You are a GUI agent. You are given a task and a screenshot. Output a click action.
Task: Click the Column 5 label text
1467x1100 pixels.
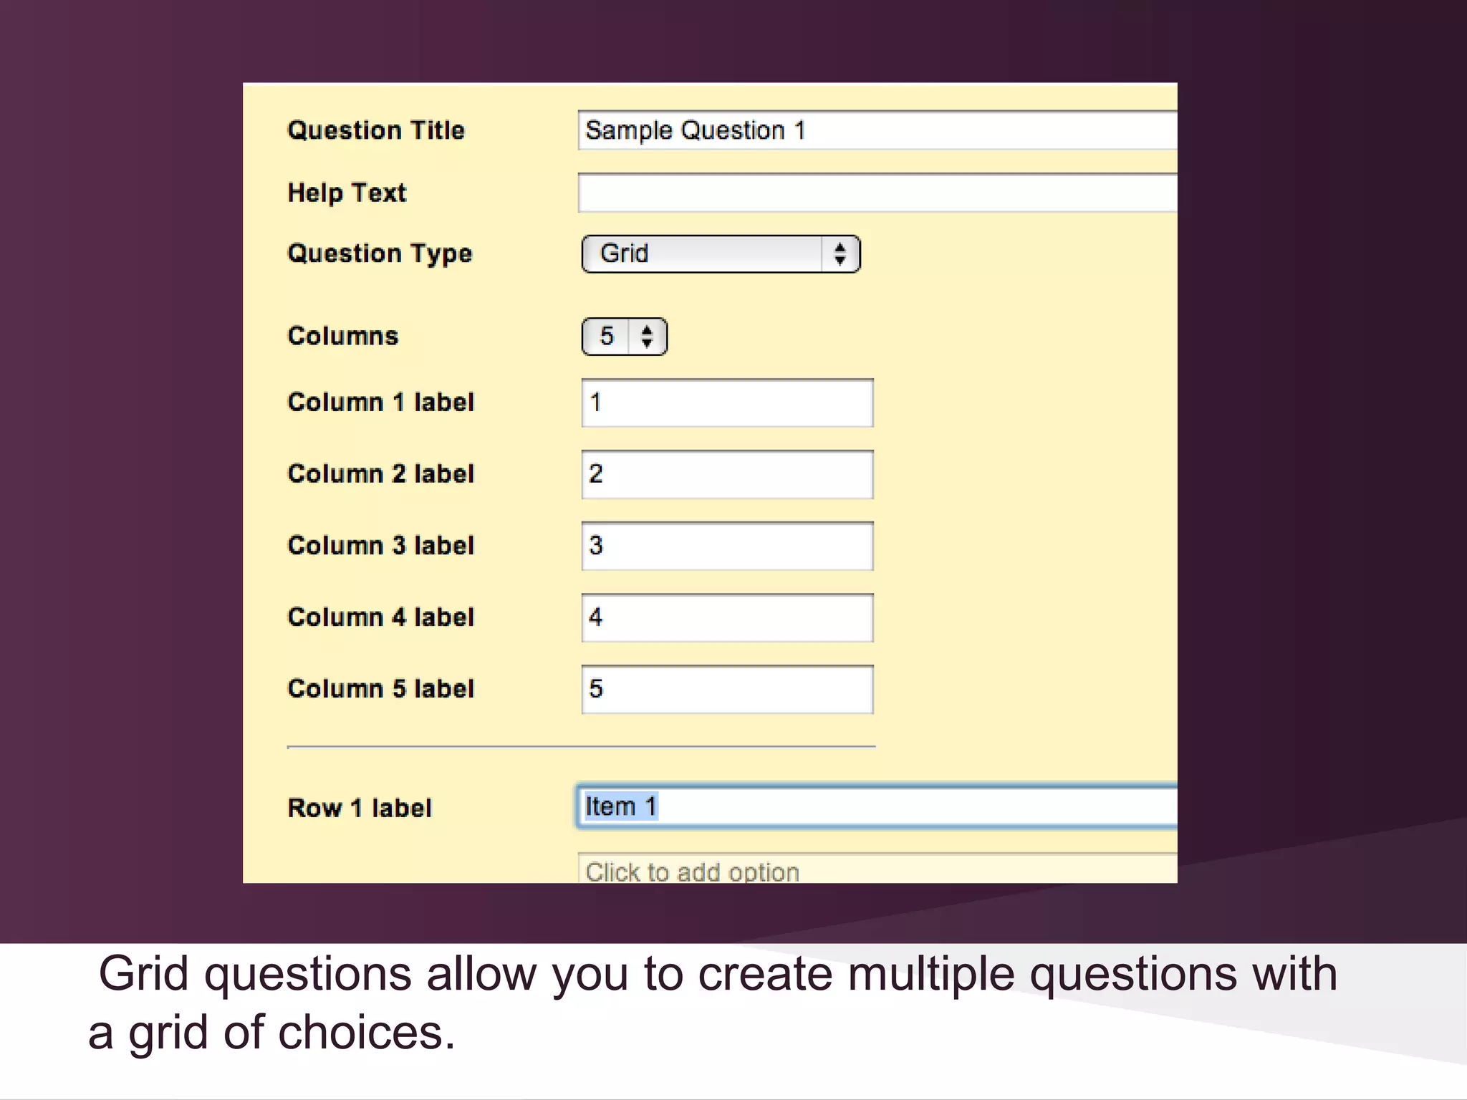point(380,689)
